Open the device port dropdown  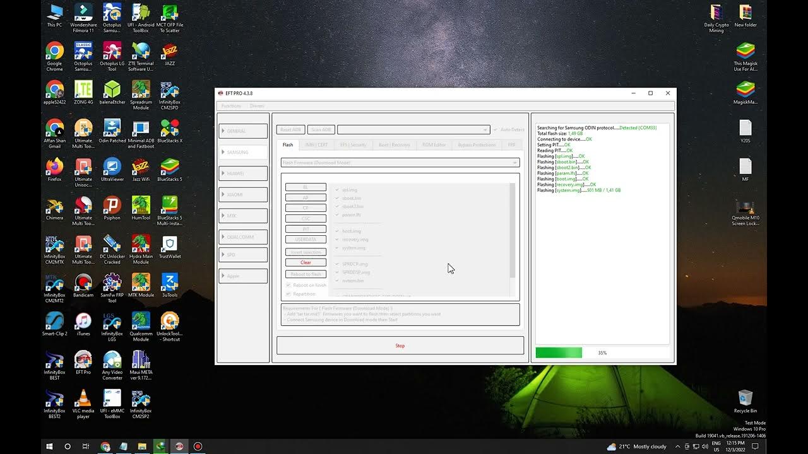(x=413, y=130)
